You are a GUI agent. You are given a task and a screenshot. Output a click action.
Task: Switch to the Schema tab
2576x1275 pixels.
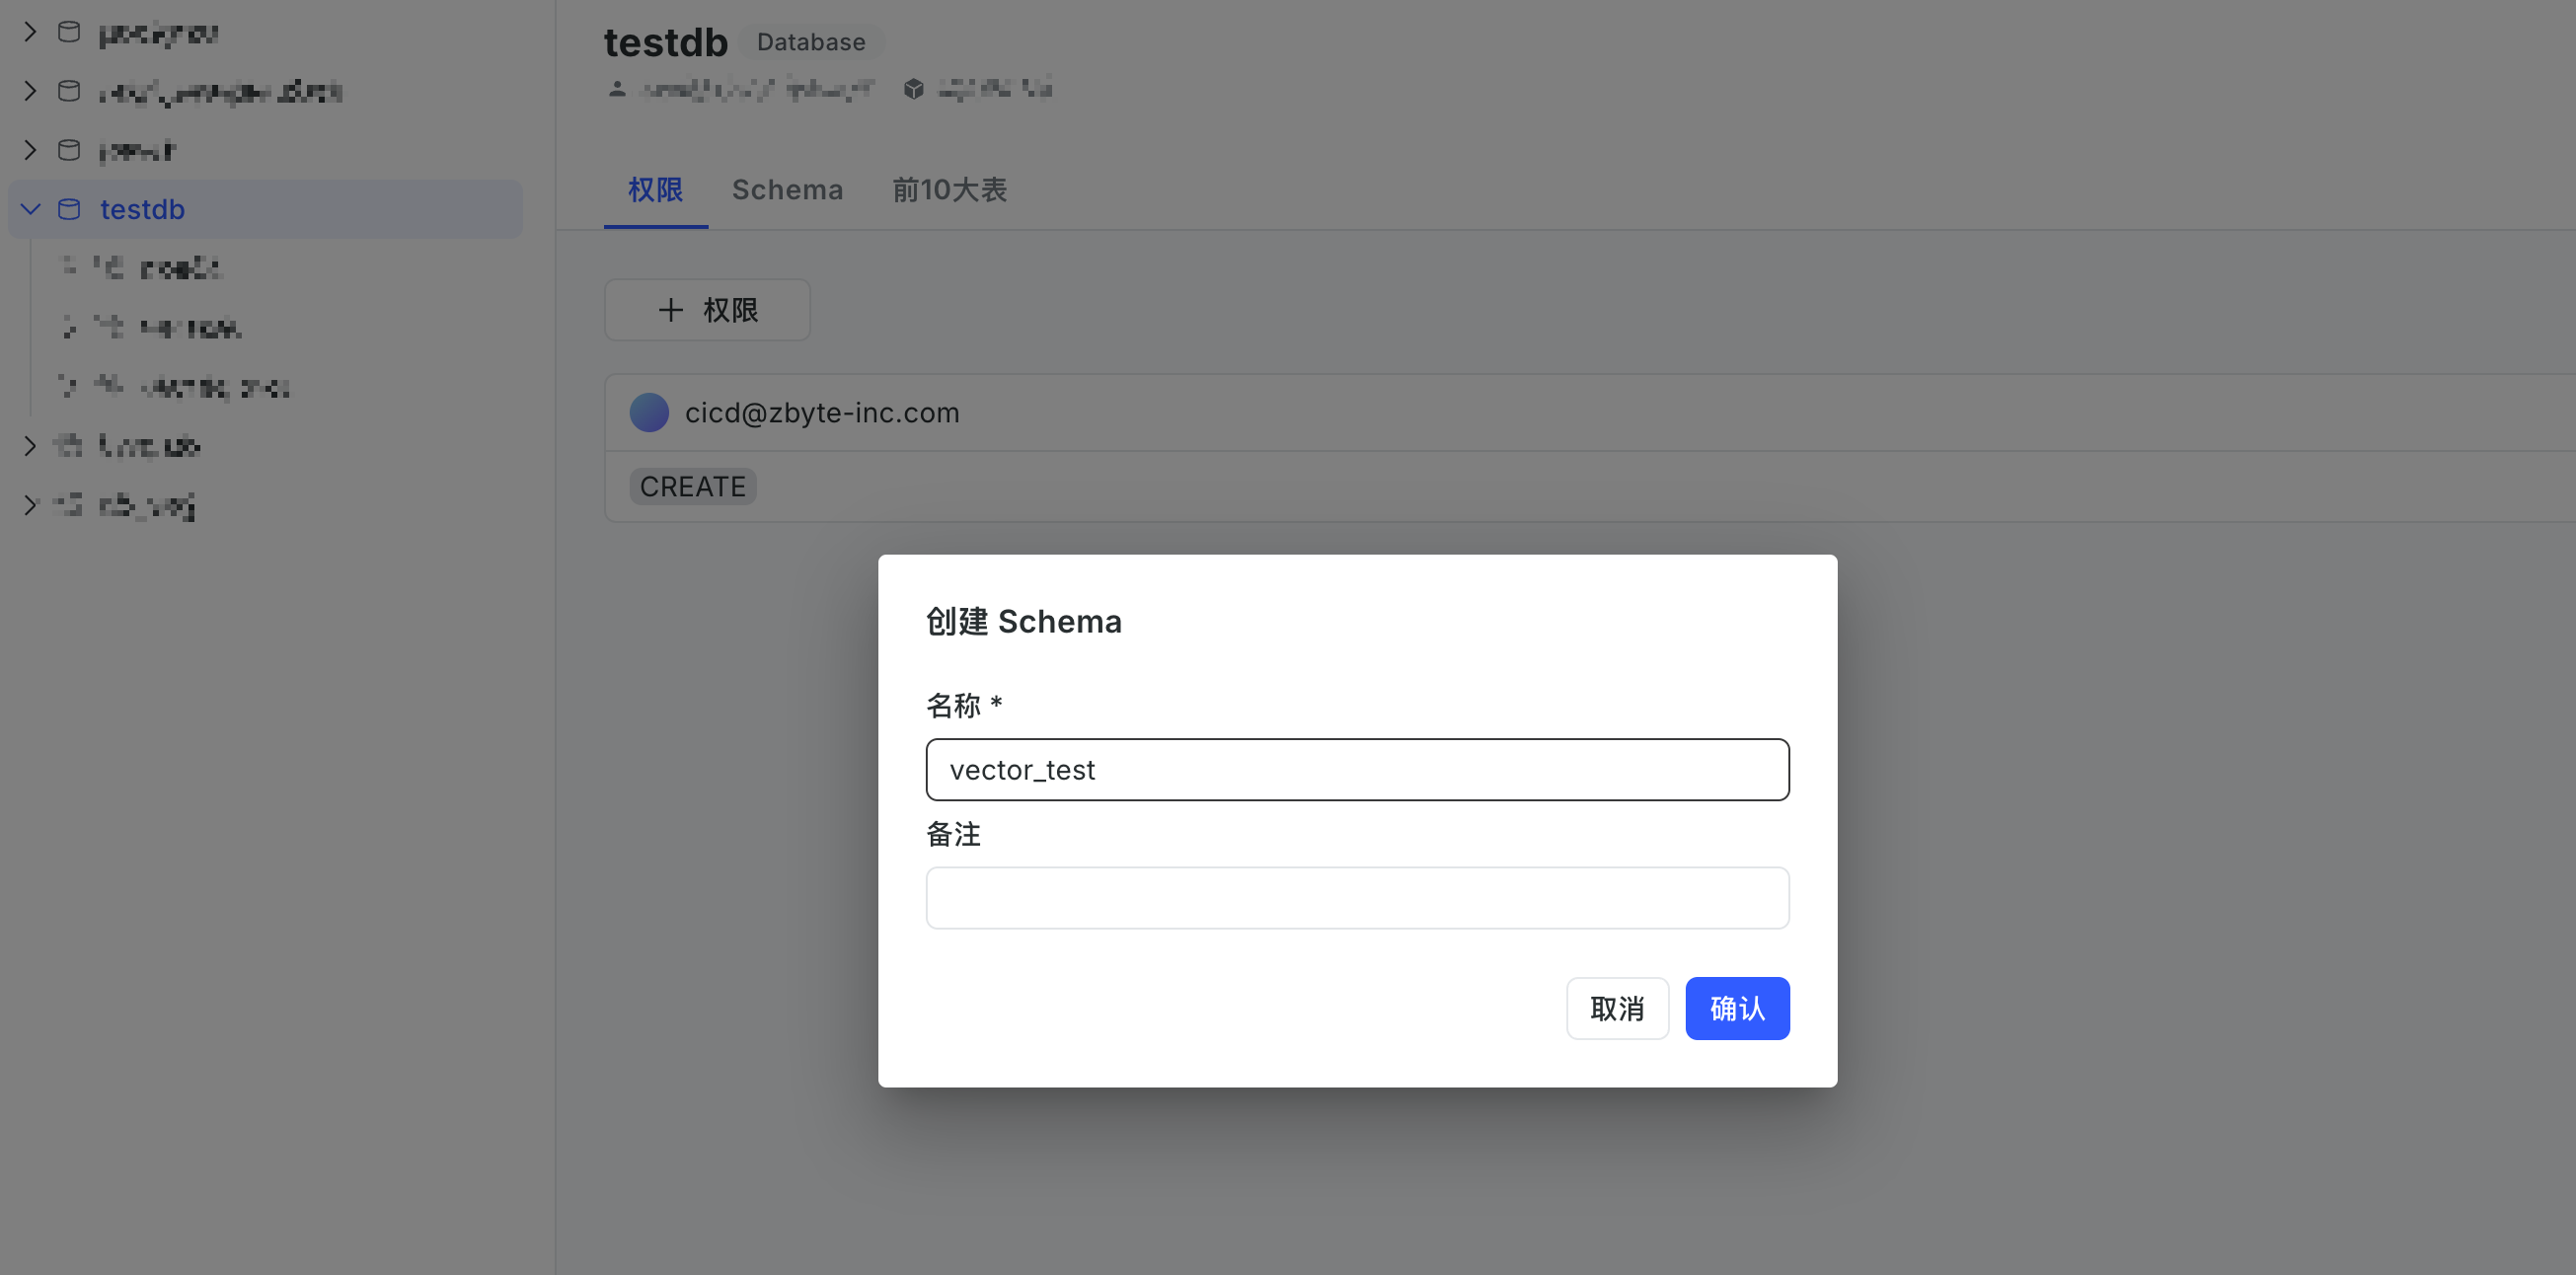pos(787,190)
